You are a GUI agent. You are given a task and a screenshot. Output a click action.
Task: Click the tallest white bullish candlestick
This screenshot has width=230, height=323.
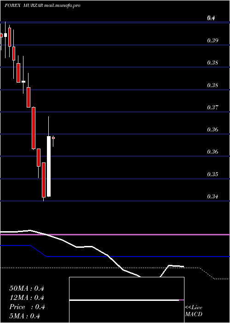[x=49, y=166]
